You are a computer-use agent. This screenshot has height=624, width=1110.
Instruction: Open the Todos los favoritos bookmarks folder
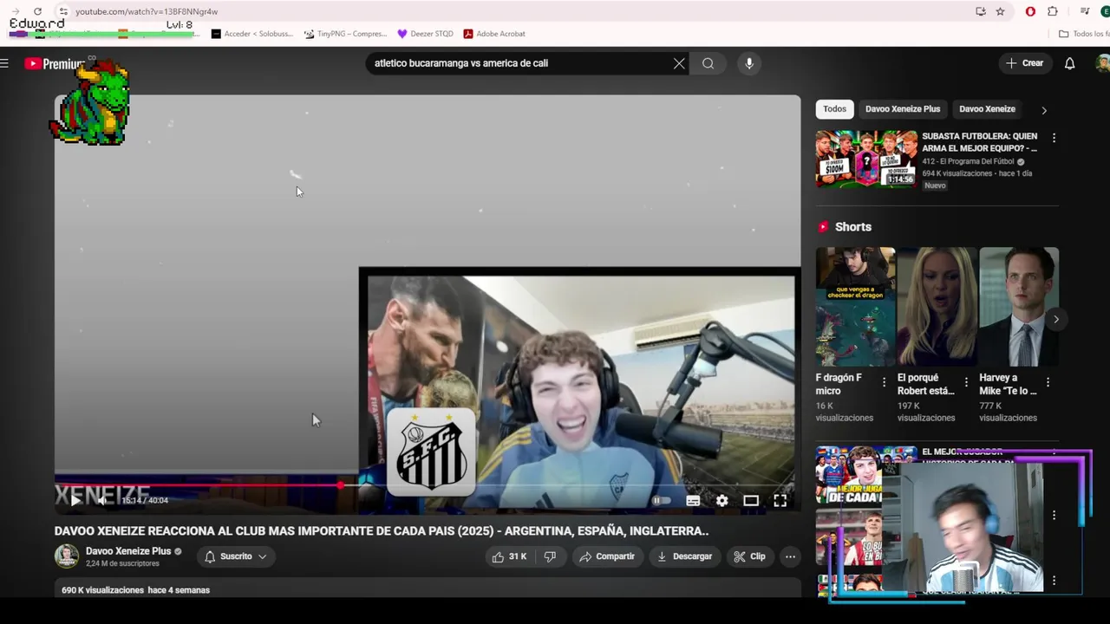click(1084, 34)
